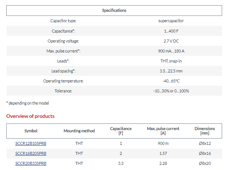Click the Max. pulse current [A] header
Screen dimensions: 228x170
(163, 131)
